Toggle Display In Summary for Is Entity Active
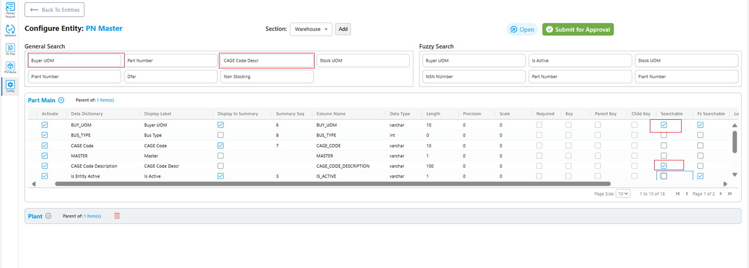749x268 pixels. pos(220,176)
